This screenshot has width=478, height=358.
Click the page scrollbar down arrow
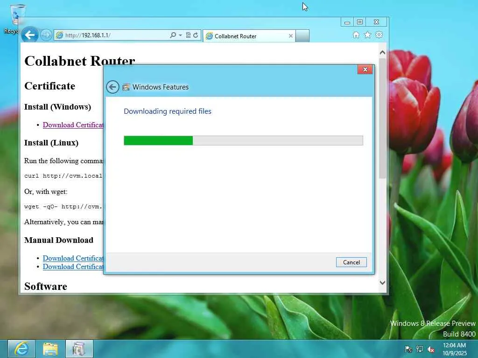383,282
